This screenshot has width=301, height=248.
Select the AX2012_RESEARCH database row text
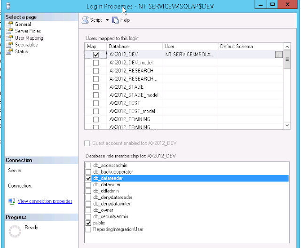click(x=131, y=71)
